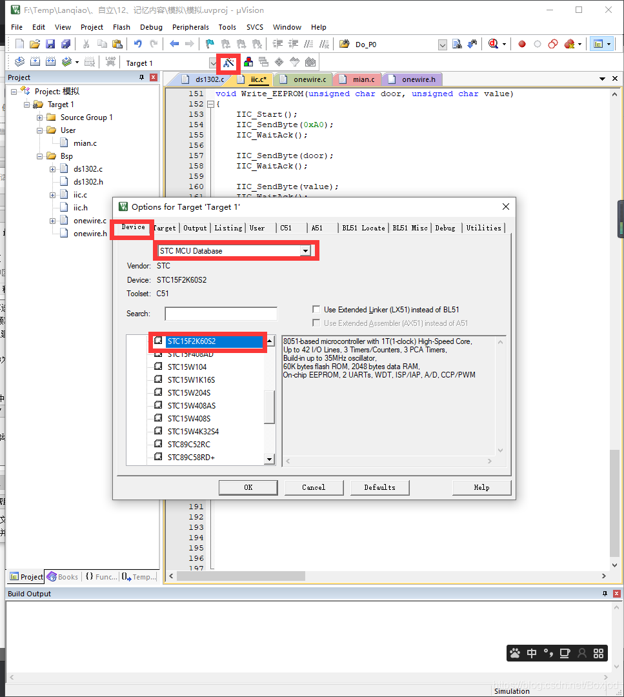
Task: Switch to the Debug tab in options dialog
Action: [x=445, y=228]
